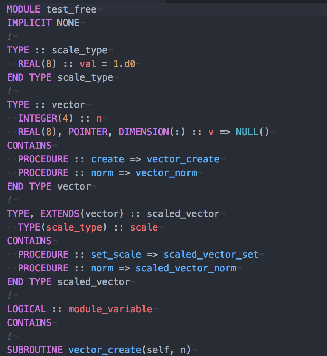Screen dimensions: 327x356
Task: Click DIMENSION(:) attribute
Action: [x=152, y=132]
